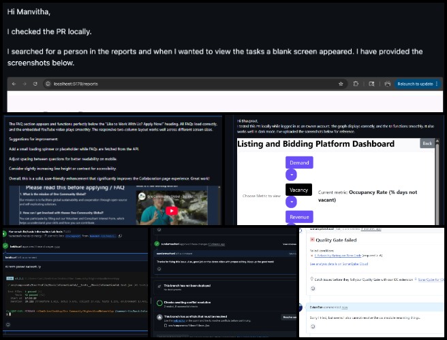The width and height of the screenshot is (447, 340).
Task: Click EvianTan avatar
Action: 300,307
